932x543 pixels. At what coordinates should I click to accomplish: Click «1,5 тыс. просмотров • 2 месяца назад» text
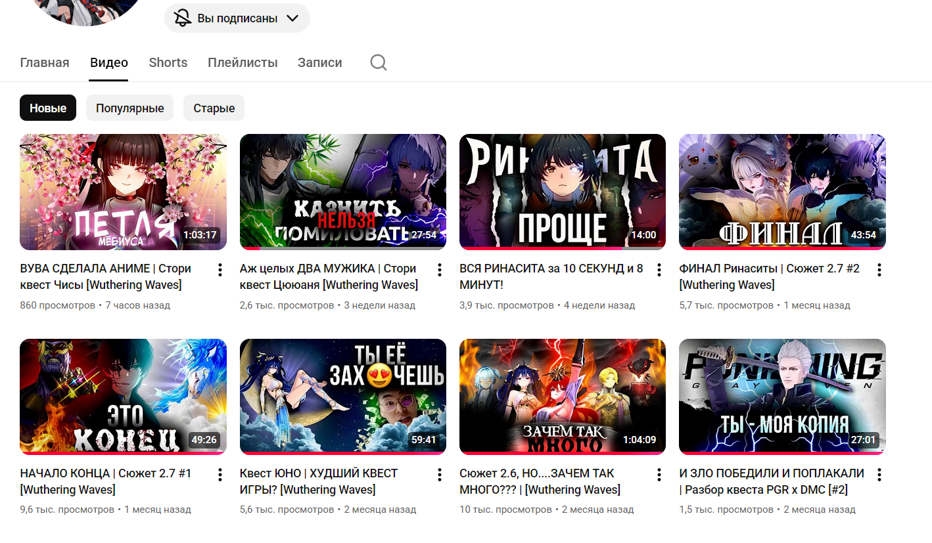(x=767, y=510)
